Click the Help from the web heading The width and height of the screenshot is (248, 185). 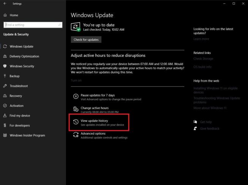tap(206, 81)
